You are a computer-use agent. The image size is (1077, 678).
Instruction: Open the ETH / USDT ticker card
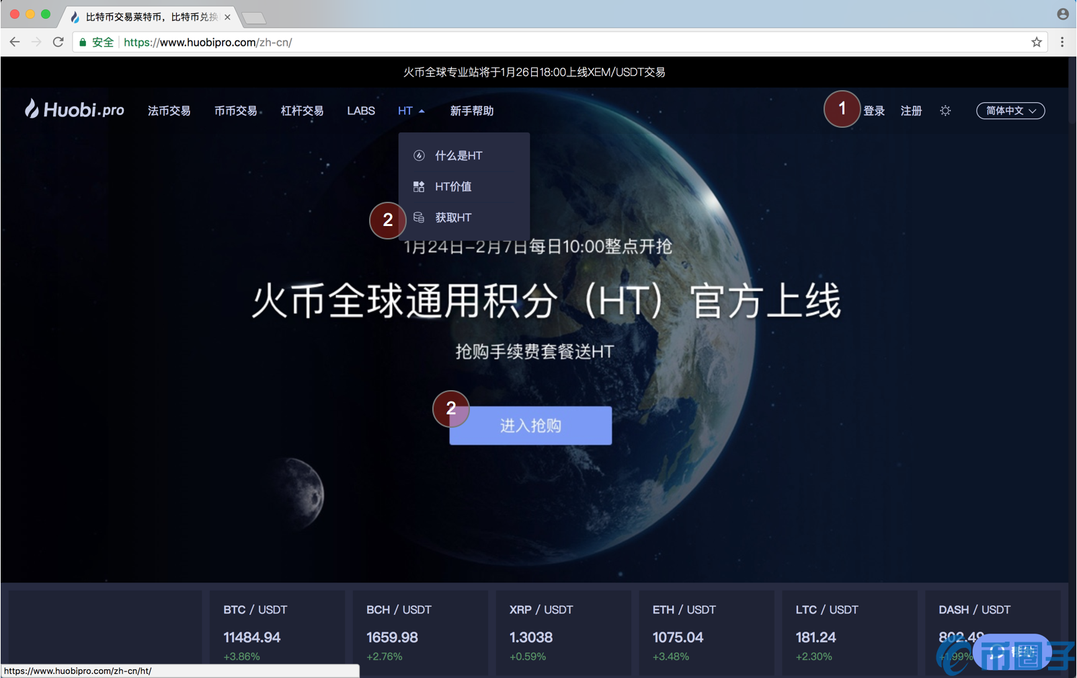[x=707, y=633]
